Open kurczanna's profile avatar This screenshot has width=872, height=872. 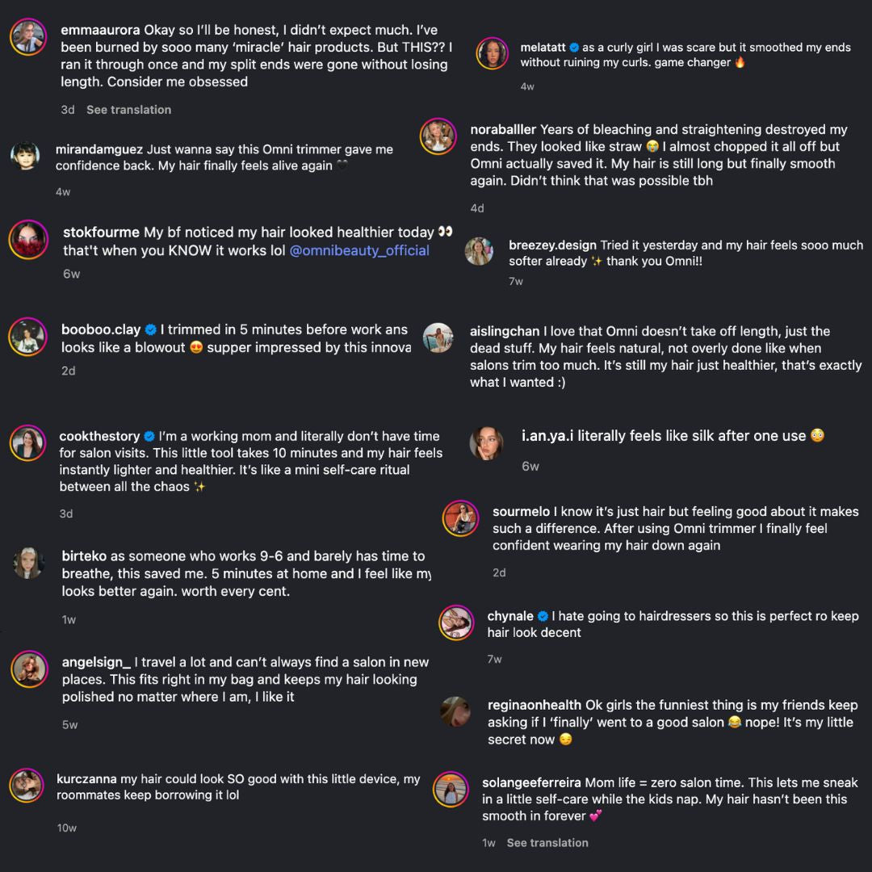27,786
